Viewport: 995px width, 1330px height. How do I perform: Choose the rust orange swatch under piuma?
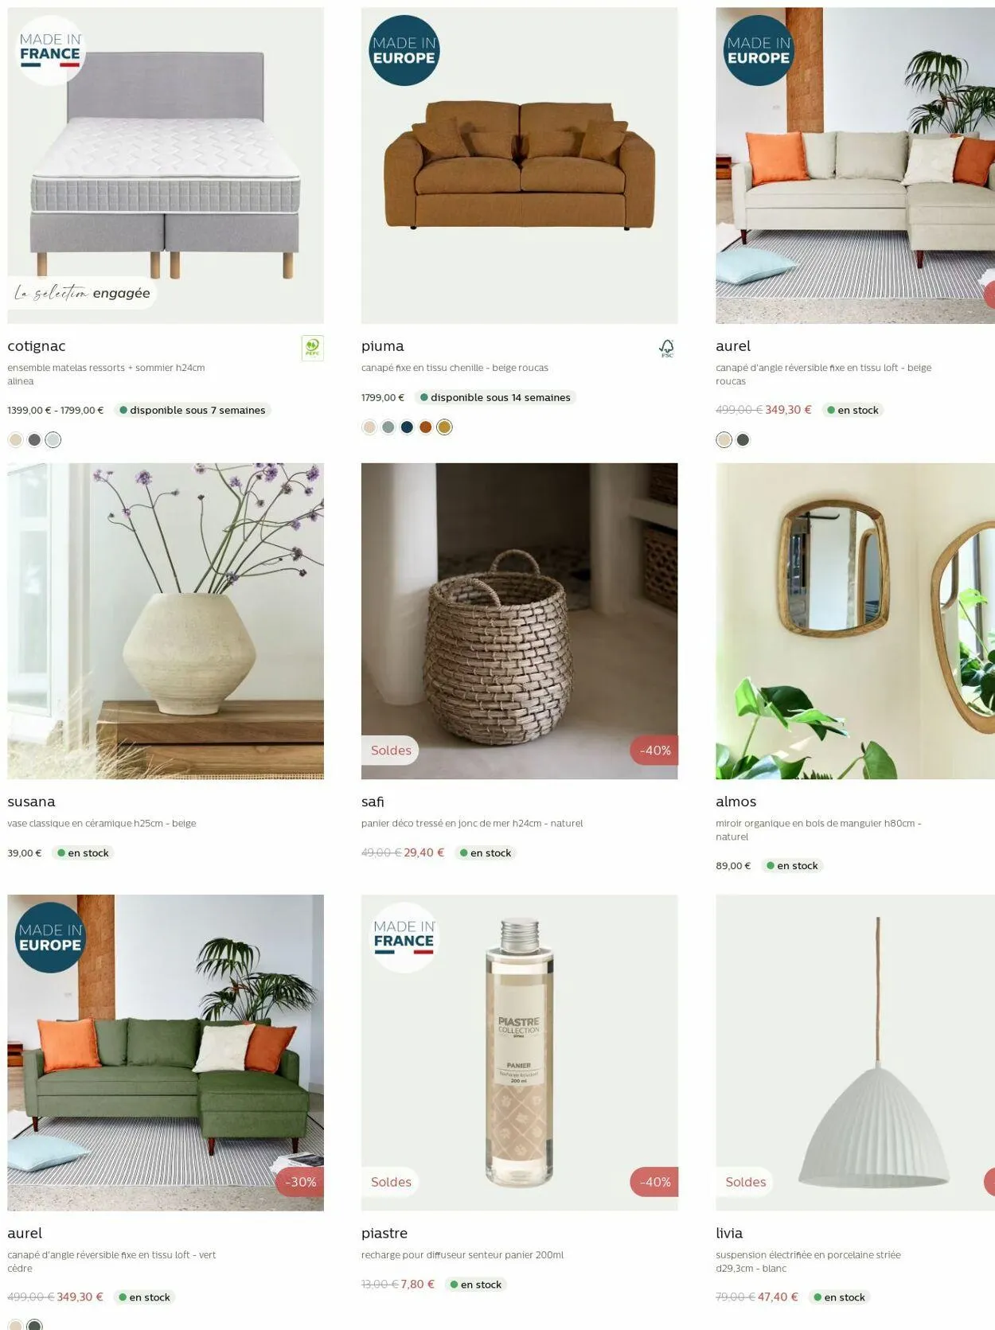point(426,427)
